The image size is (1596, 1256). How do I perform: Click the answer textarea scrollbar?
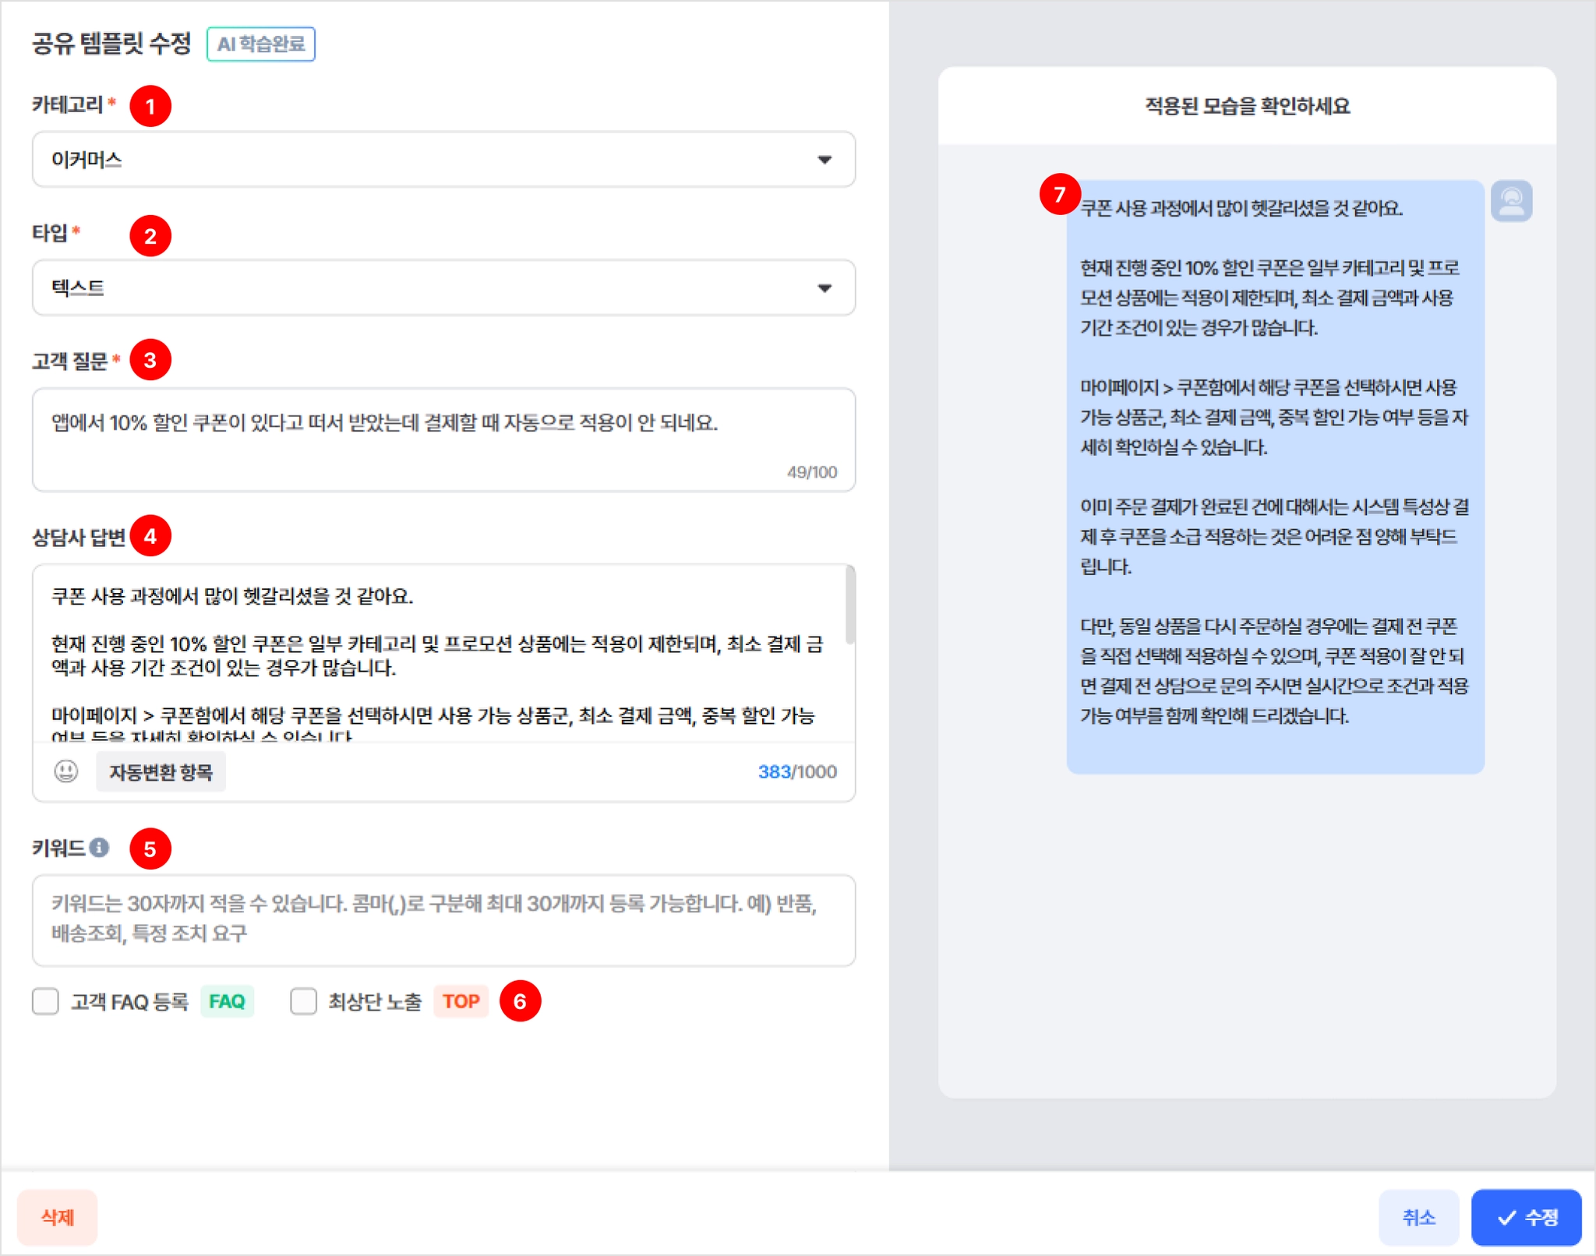[849, 606]
